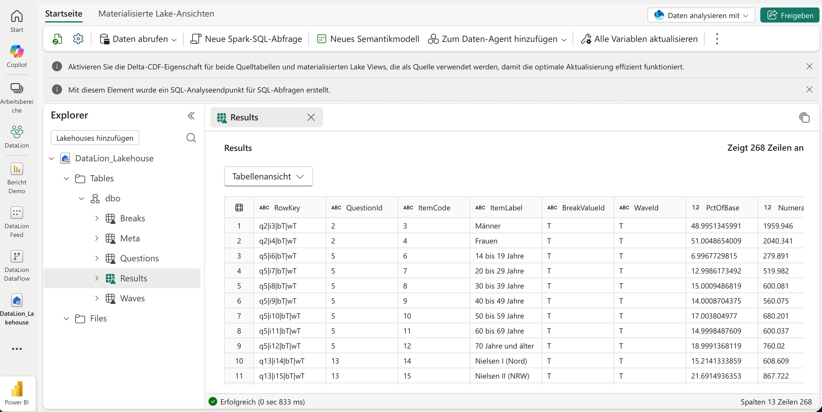Screen dimensions: 822x412
Task: Click the Freigeben share button
Action: tap(790, 15)
